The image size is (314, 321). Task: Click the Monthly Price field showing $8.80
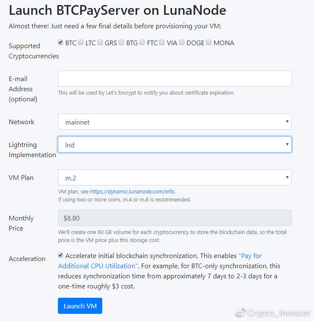point(175,218)
